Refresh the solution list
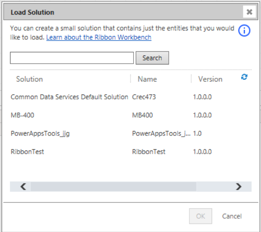Image resolution: width=261 pixels, height=232 pixels. [x=244, y=77]
